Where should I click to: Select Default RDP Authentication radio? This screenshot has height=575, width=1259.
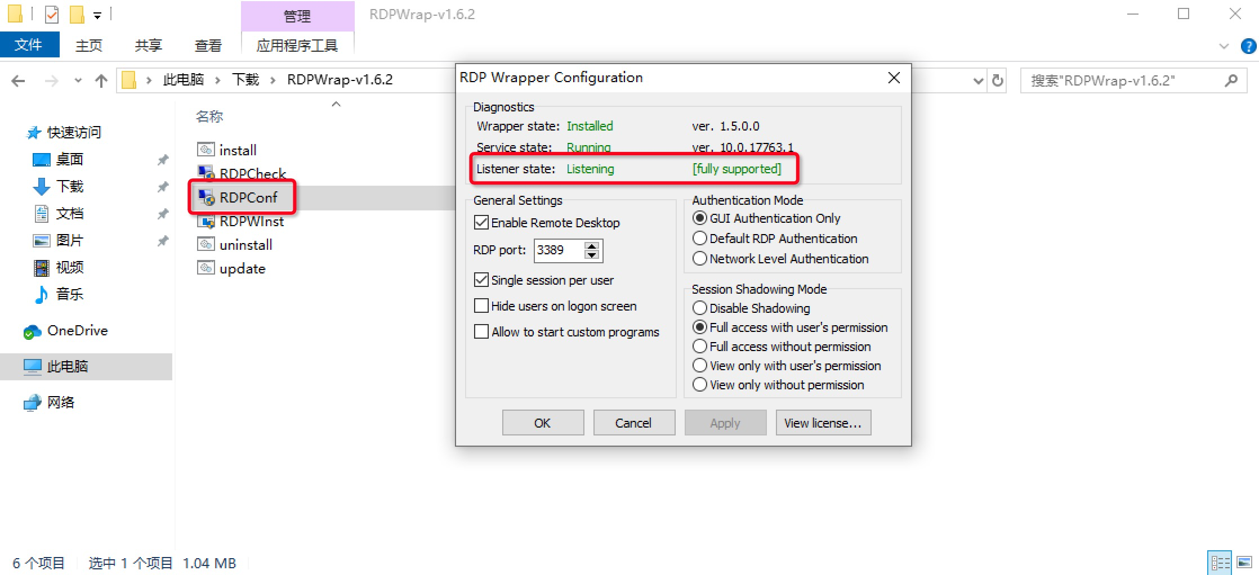coord(700,238)
